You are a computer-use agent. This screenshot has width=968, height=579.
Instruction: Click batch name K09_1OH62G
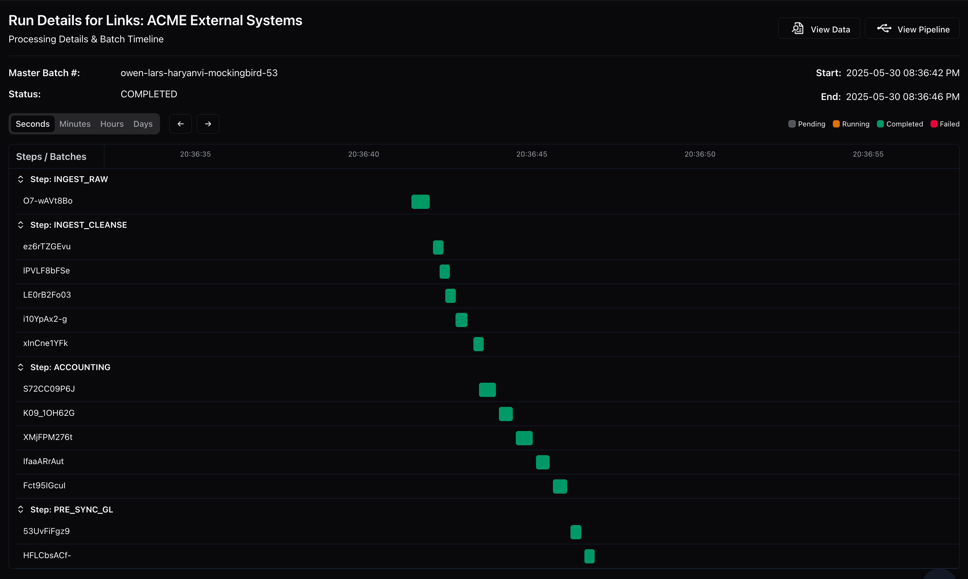[49, 413]
